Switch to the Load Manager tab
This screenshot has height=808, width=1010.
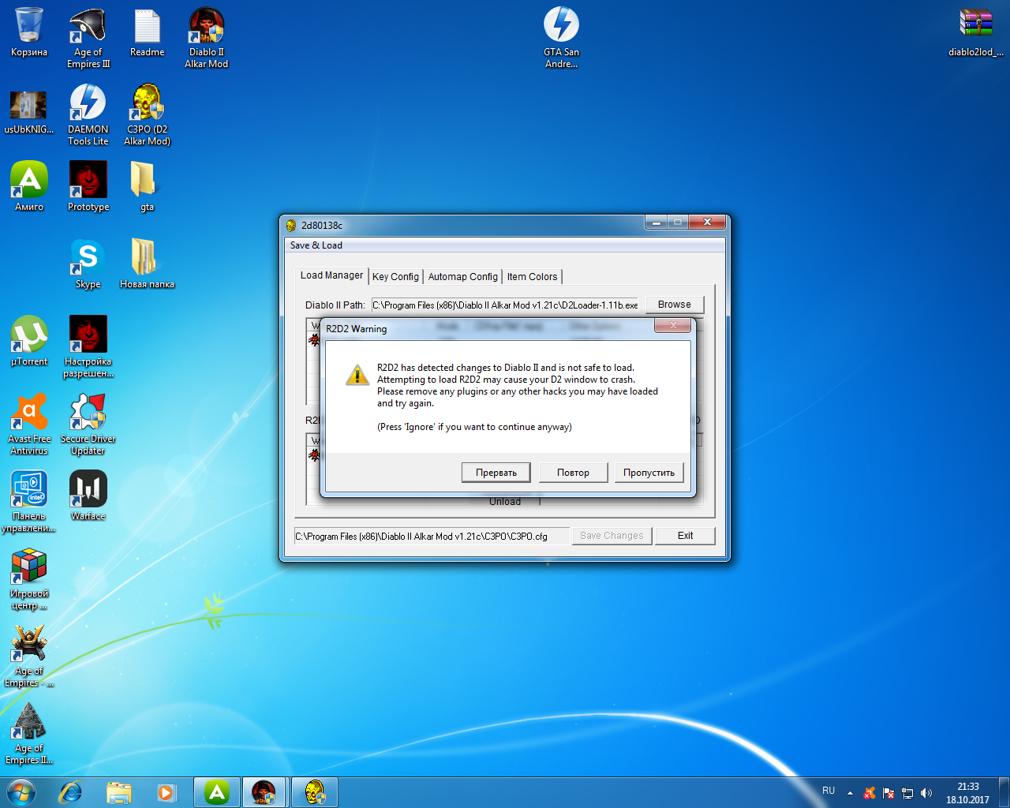331,275
